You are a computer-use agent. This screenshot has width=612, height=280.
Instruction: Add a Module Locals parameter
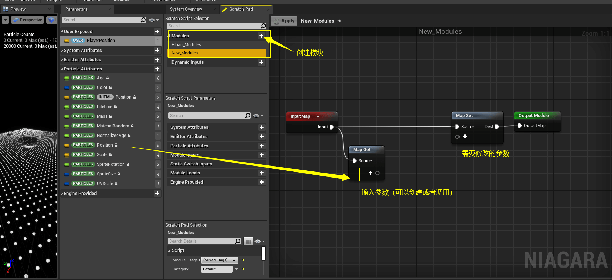[x=262, y=173]
